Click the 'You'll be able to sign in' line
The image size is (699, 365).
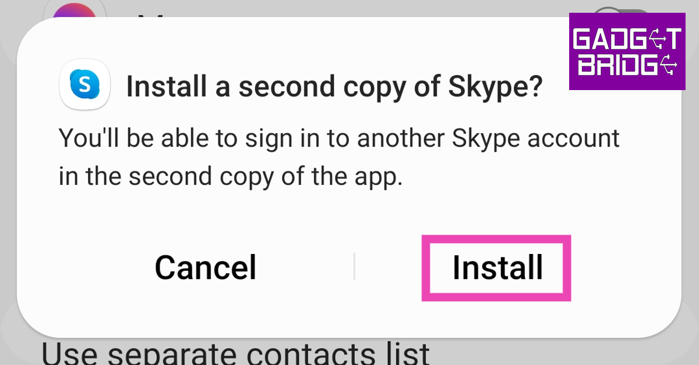coord(338,138)
